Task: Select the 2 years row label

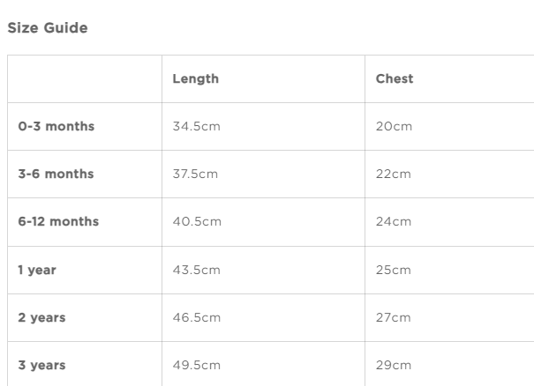Action: [x=41, y=317]
